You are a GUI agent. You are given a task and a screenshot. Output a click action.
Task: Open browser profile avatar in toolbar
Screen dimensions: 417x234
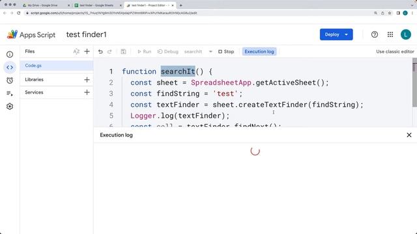click(405, 13)
